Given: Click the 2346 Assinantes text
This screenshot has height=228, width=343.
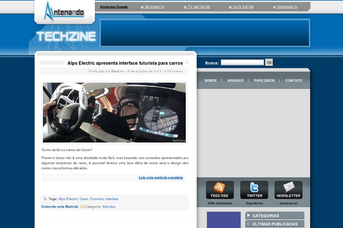Looking at the screenshot, I should 220,203.
